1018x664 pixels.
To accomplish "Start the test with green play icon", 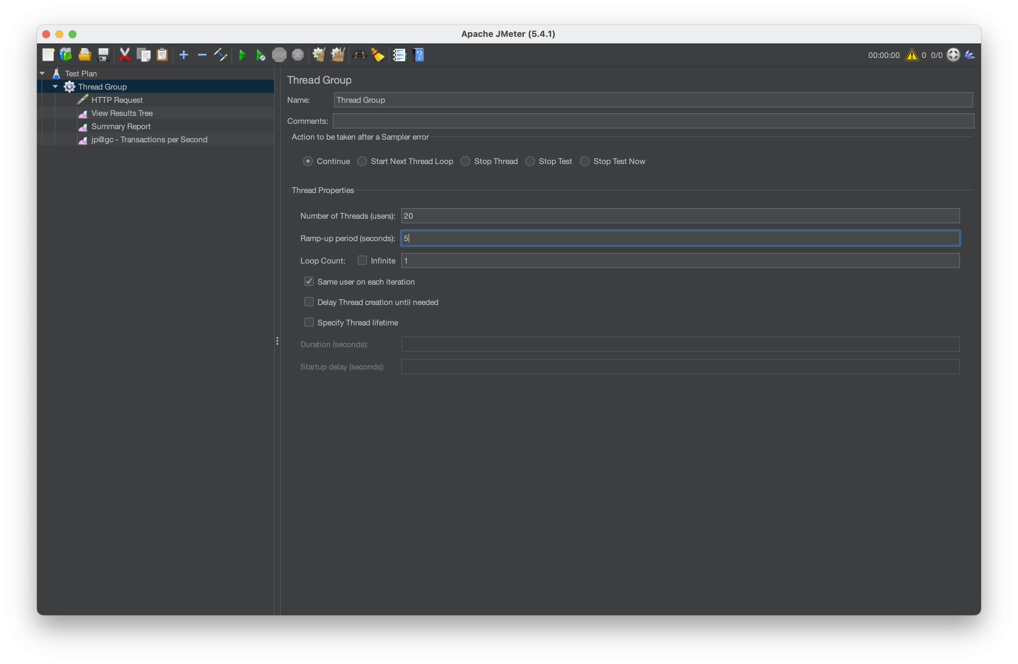I will point(242,55).
